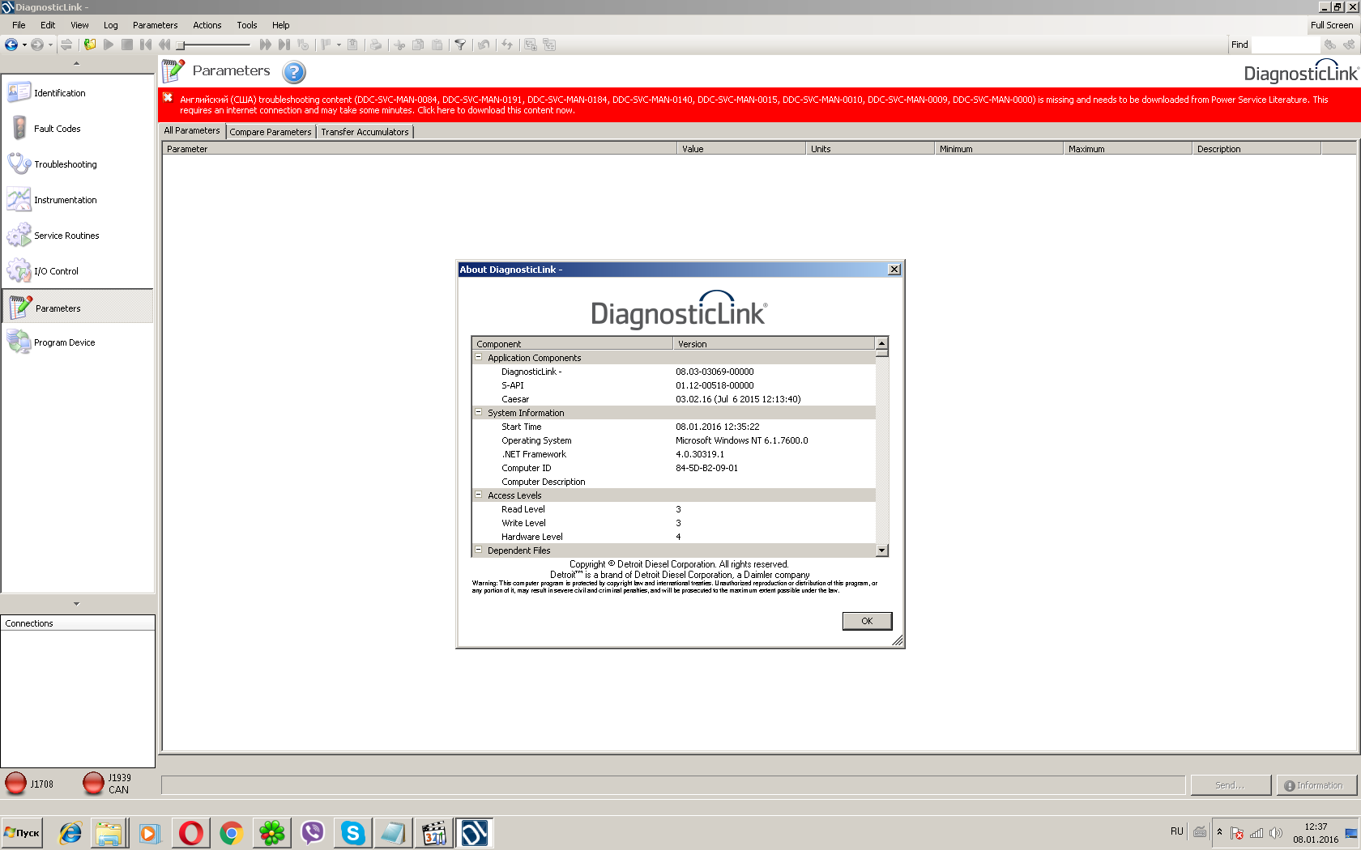Screen dimensions: 1361x850
Task: Click the Paste clipboard icon in the toolbar
Action: (x=437, y=45)
